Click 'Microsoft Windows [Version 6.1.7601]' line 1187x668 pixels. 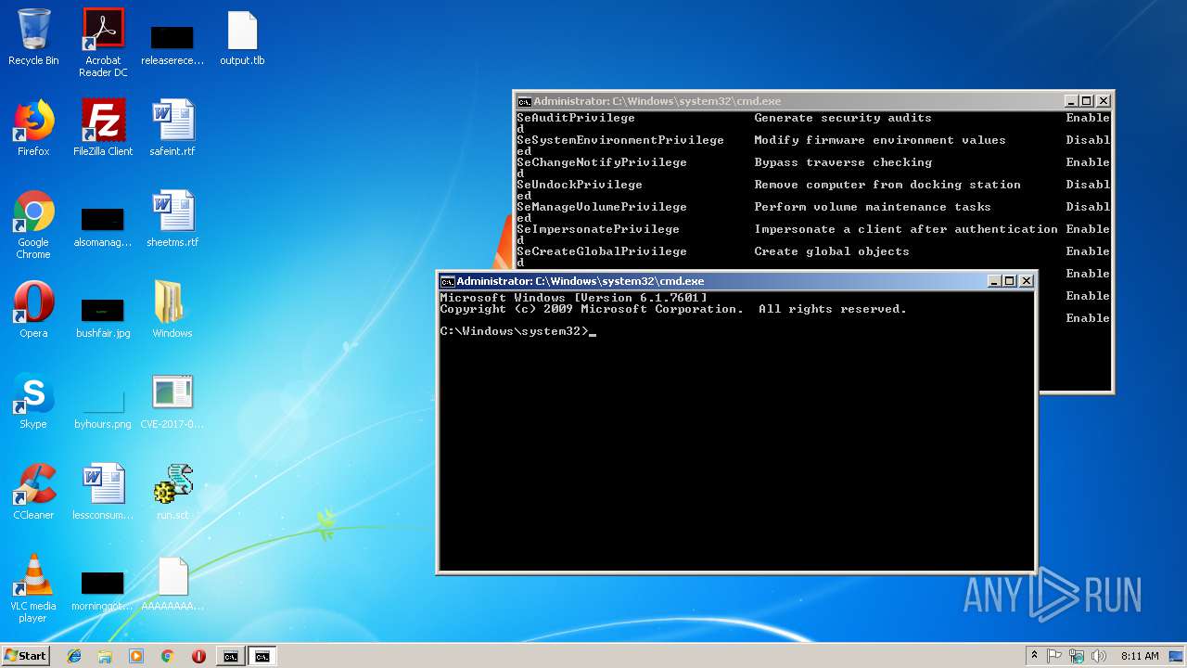pyautogui.click(x=573, y=298)
